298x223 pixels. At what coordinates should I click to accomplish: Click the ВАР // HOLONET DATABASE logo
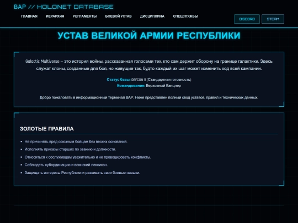click(63, 7)
